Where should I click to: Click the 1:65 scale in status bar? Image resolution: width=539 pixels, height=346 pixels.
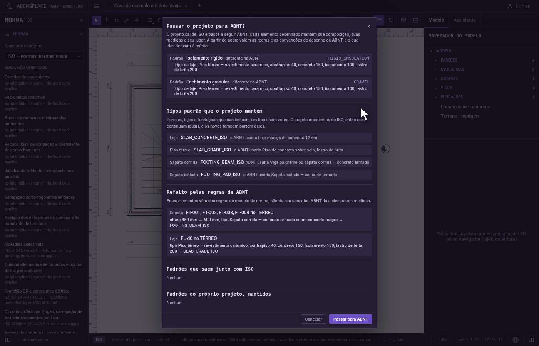(443, 340)
